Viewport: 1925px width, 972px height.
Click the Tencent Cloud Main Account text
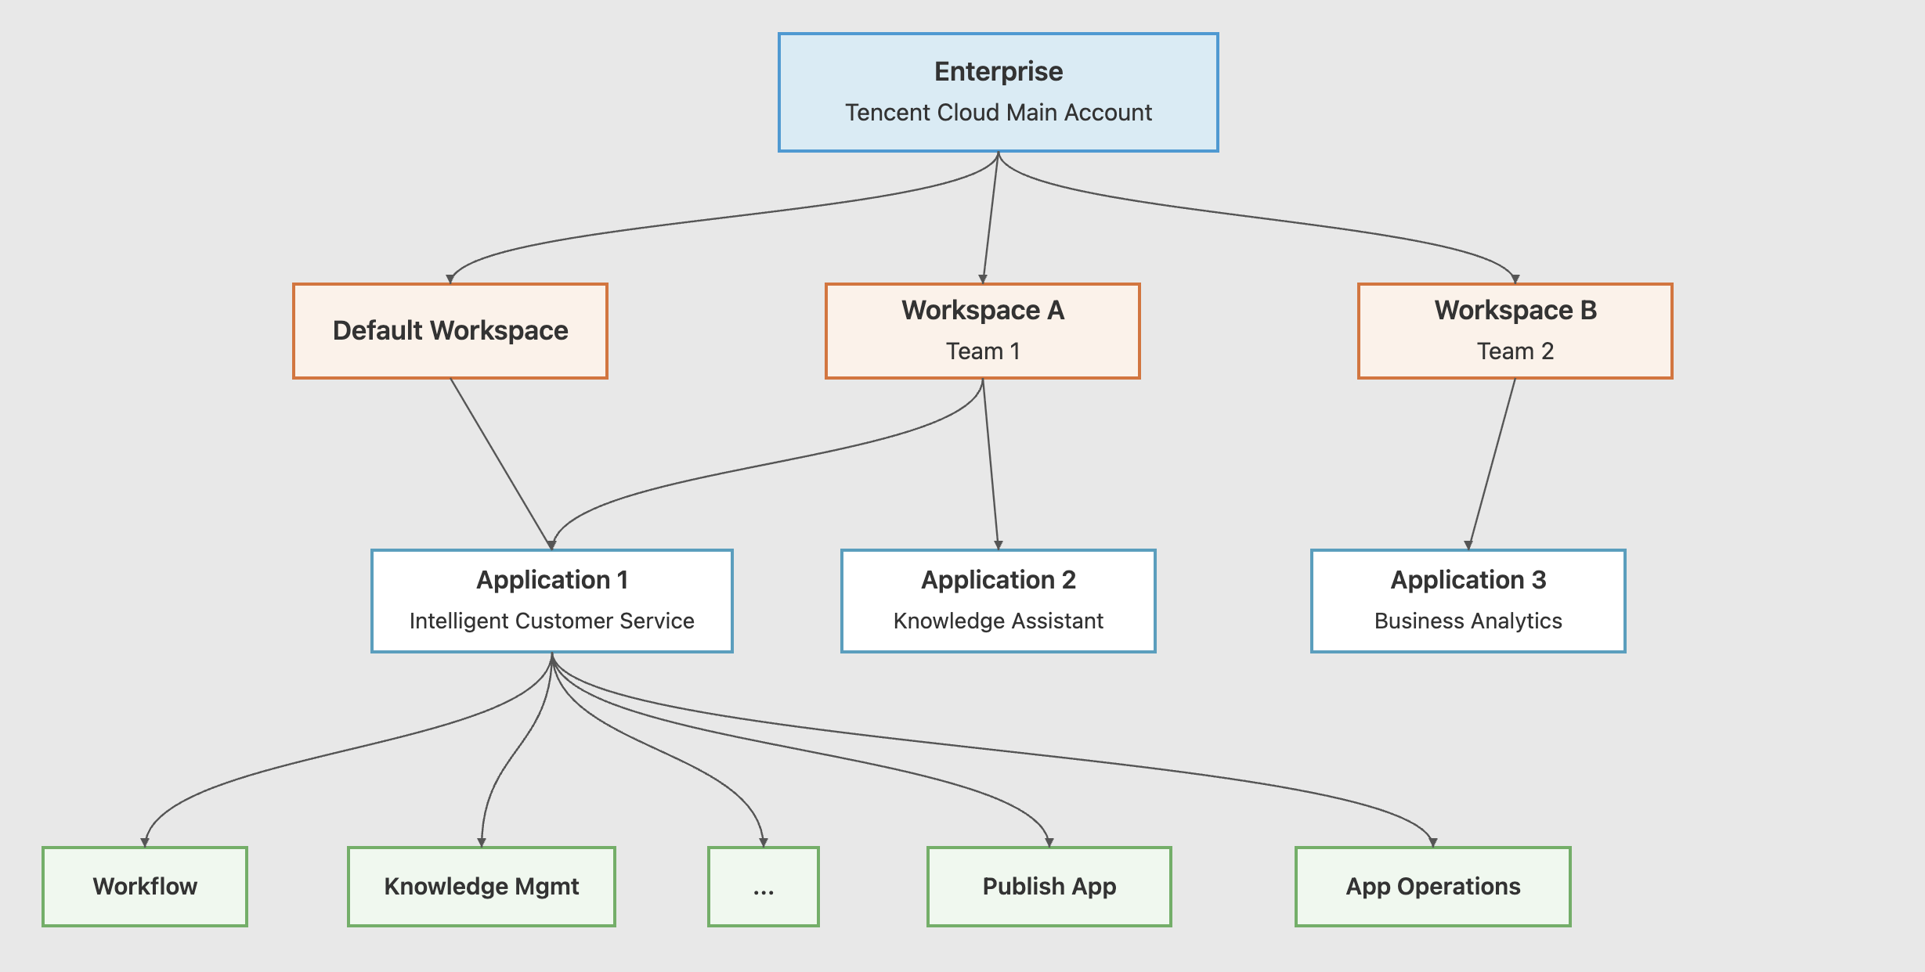click(998, 113)
